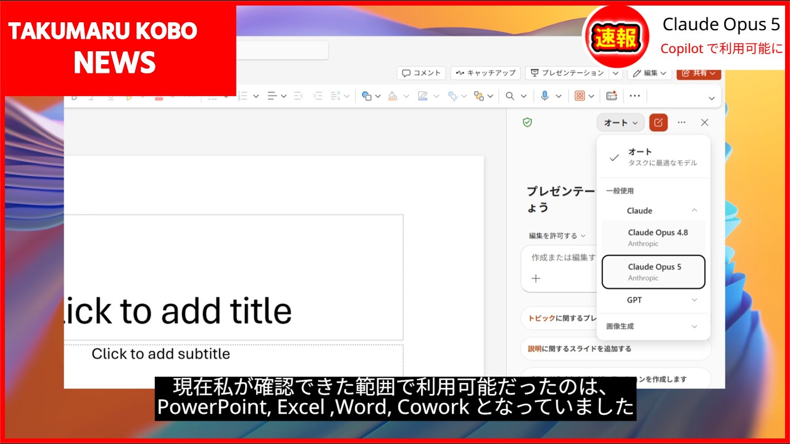Select the 説明に関するスライドを追加する suggestion
Viewport: 790px width, 444px height.
tap(615, 348)
